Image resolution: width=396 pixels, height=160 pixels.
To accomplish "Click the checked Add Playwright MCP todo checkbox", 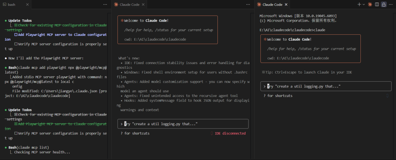I will [16, 124].
